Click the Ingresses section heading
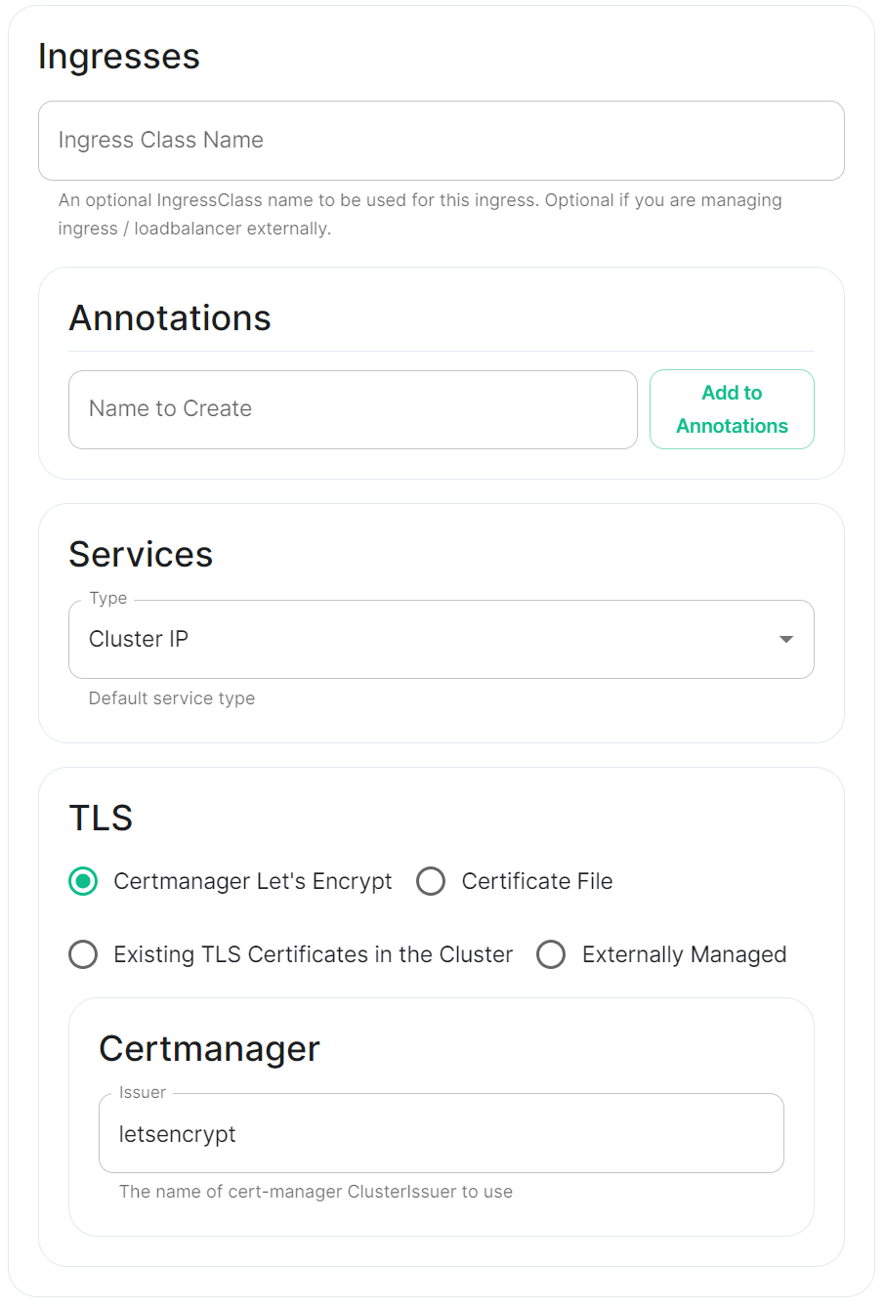Screen dimensions: 886x1307 click(x=119, y=57)
